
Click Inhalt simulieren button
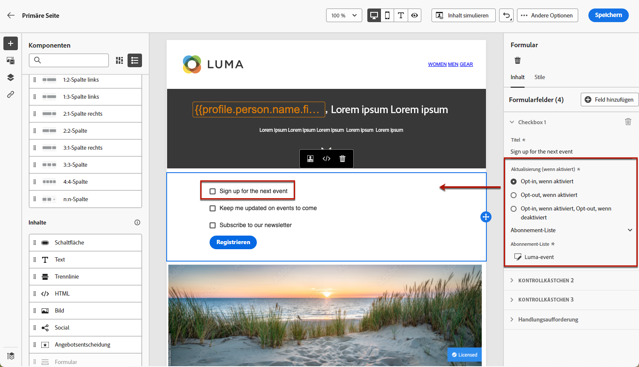[x=463, y=15]
